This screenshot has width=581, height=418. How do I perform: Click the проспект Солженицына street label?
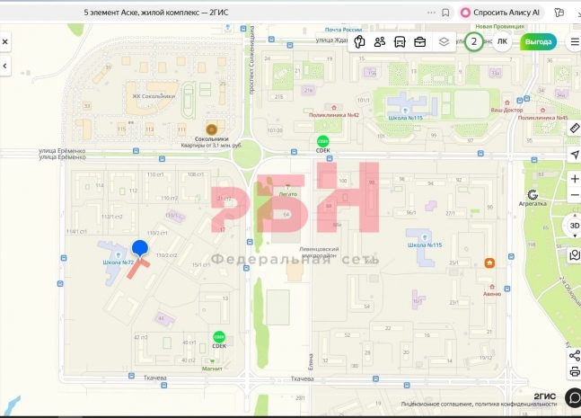(x=252, y=60)
